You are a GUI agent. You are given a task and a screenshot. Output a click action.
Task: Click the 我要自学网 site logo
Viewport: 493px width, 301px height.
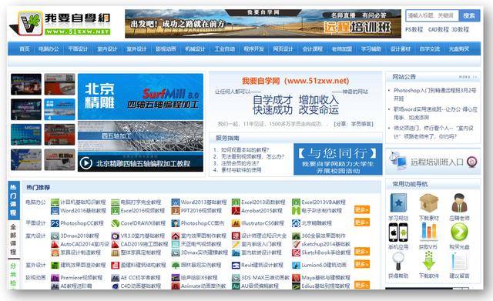tap(60, 24)
